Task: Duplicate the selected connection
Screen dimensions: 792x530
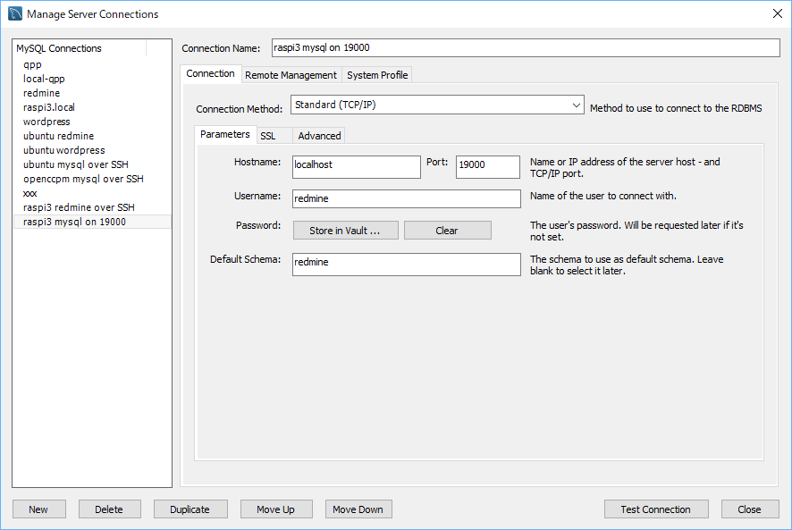Action: (190, 509)
